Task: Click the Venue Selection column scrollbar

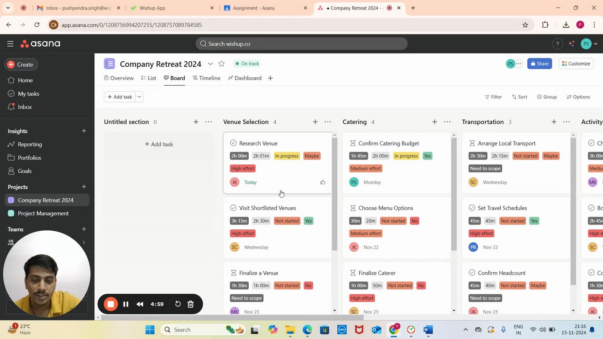Action: [x=334, y=194]
